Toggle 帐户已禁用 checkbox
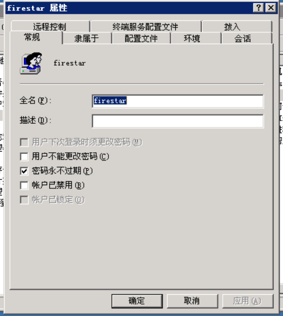 point(24,186)
